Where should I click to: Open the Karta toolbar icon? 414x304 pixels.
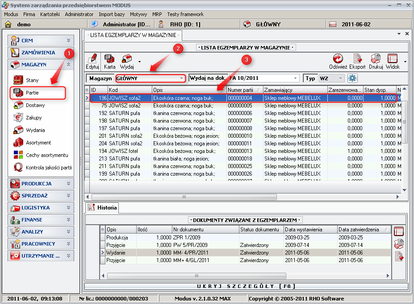[109, 61]
